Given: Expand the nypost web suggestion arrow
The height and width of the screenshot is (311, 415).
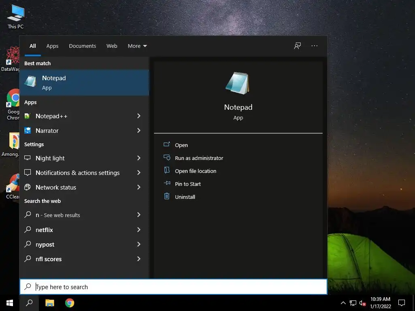Looking at the screenshot, I should (x=139, y=244).
